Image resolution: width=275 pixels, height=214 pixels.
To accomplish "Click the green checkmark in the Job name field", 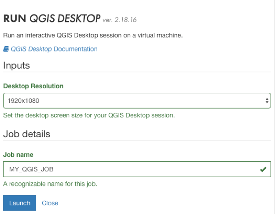I will [264, 169].
